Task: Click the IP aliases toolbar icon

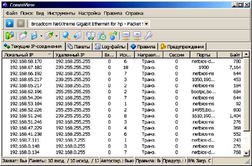Action: (x=137, y=36)
